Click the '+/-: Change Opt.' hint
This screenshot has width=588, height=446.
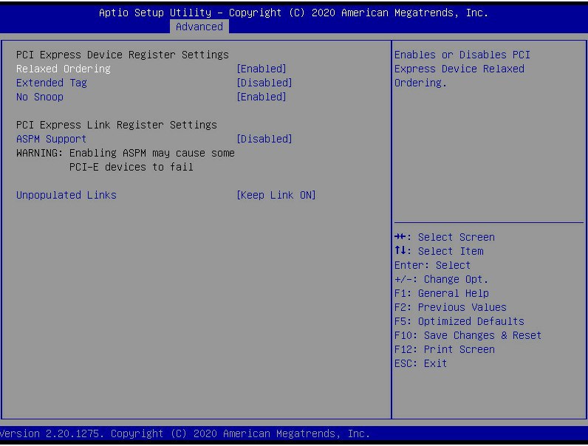(x=442, y=279)
